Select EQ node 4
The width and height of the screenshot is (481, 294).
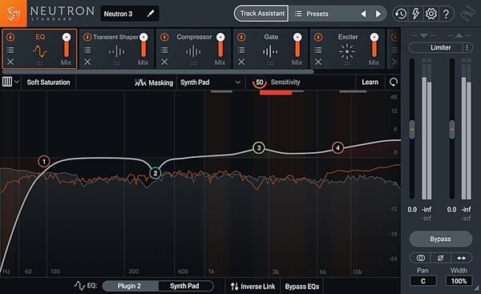click(x=338, y=147)
